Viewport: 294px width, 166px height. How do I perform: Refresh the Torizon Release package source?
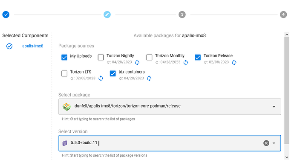click(234, 63)
